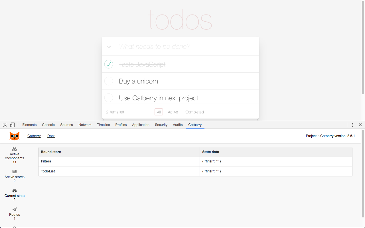Follow the Catberry header link
This screenshot has width=365, height=228.
(34, 136)
